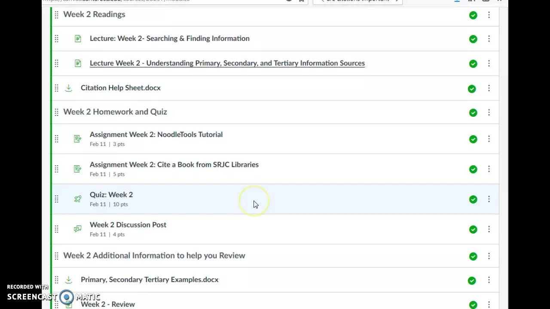The image size is (550, 309).
Task: Click the 'Feb 11 | 10 pts' text
Action: [x=109, y=204]
